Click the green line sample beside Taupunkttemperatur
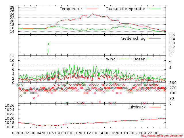Image resolution: width=184 pixels, height=138 pixels. [155, 9]
